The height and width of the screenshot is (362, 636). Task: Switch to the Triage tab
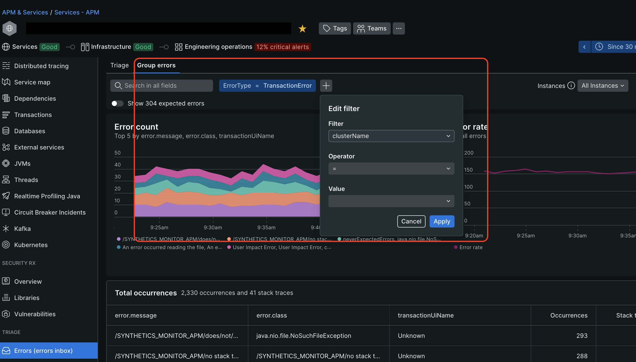click(x=119, y=65)
